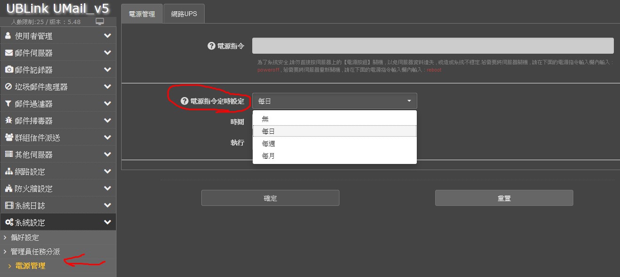Screen dimensions: 620x277
Task: Click the help icon beside 電源指令定時設定
Action: (x=185, y=101)
